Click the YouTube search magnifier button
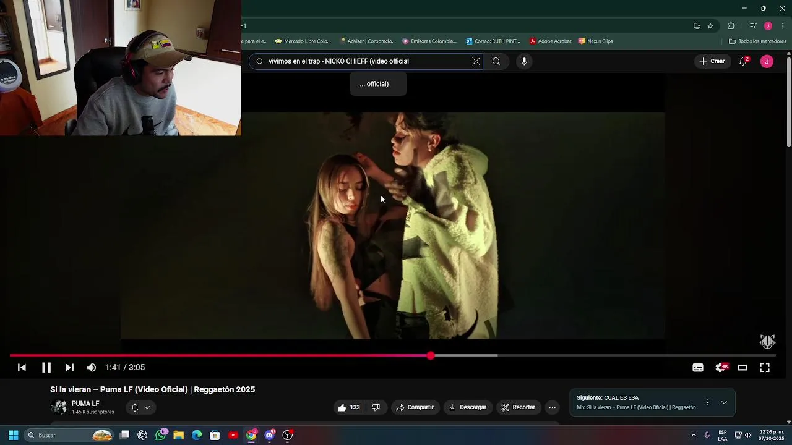The image size is (792, 445). click(x=496, y=61)
